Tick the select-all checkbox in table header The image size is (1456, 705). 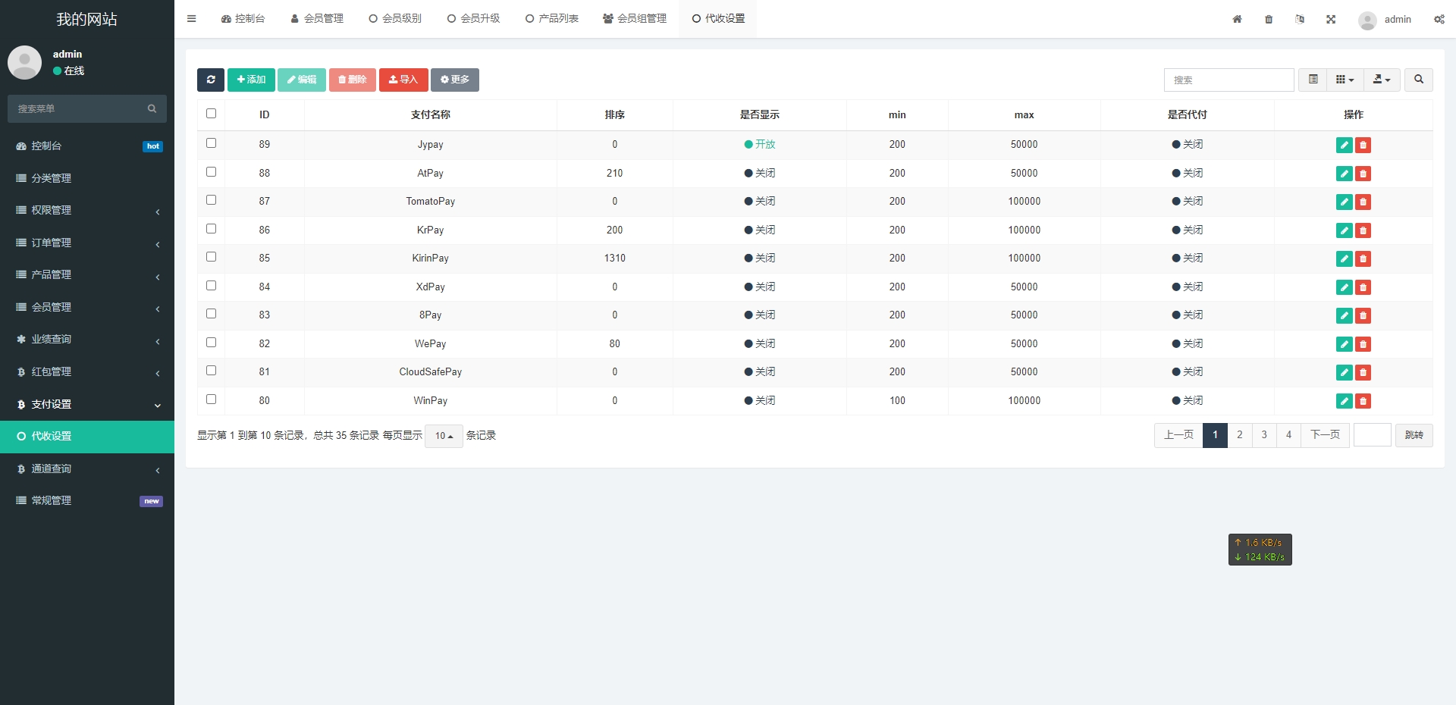212,114
